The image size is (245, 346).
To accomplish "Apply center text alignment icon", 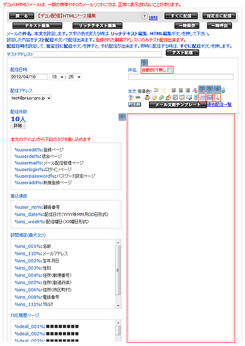I will 181,90.
